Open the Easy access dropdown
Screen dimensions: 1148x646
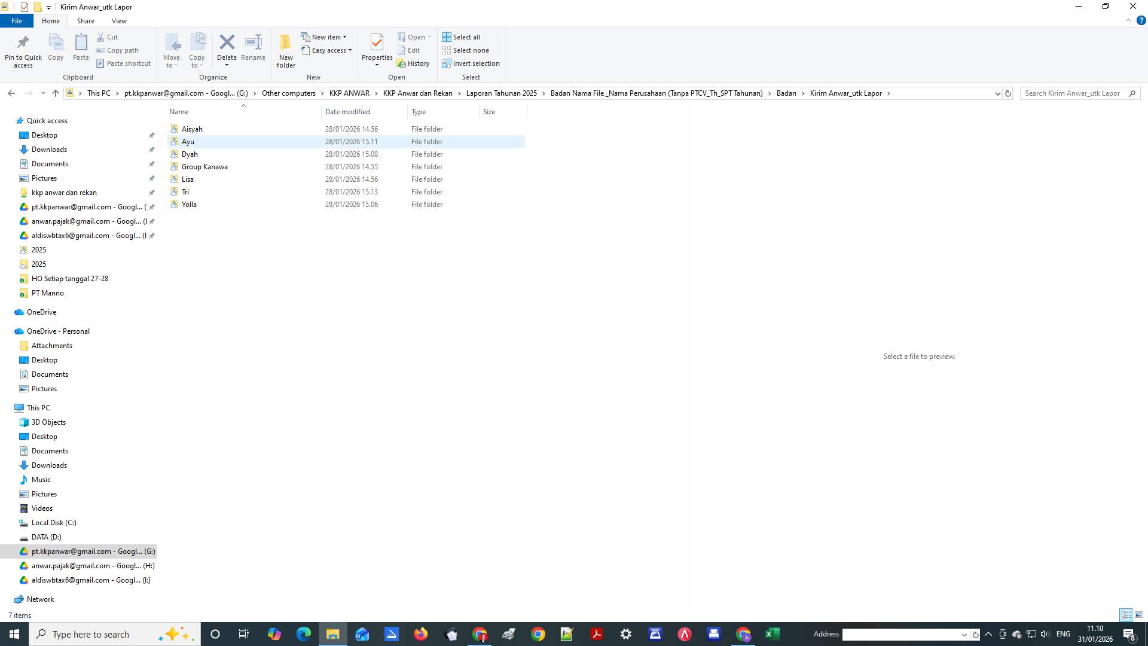pyautogui.click(x=349, y=50)
